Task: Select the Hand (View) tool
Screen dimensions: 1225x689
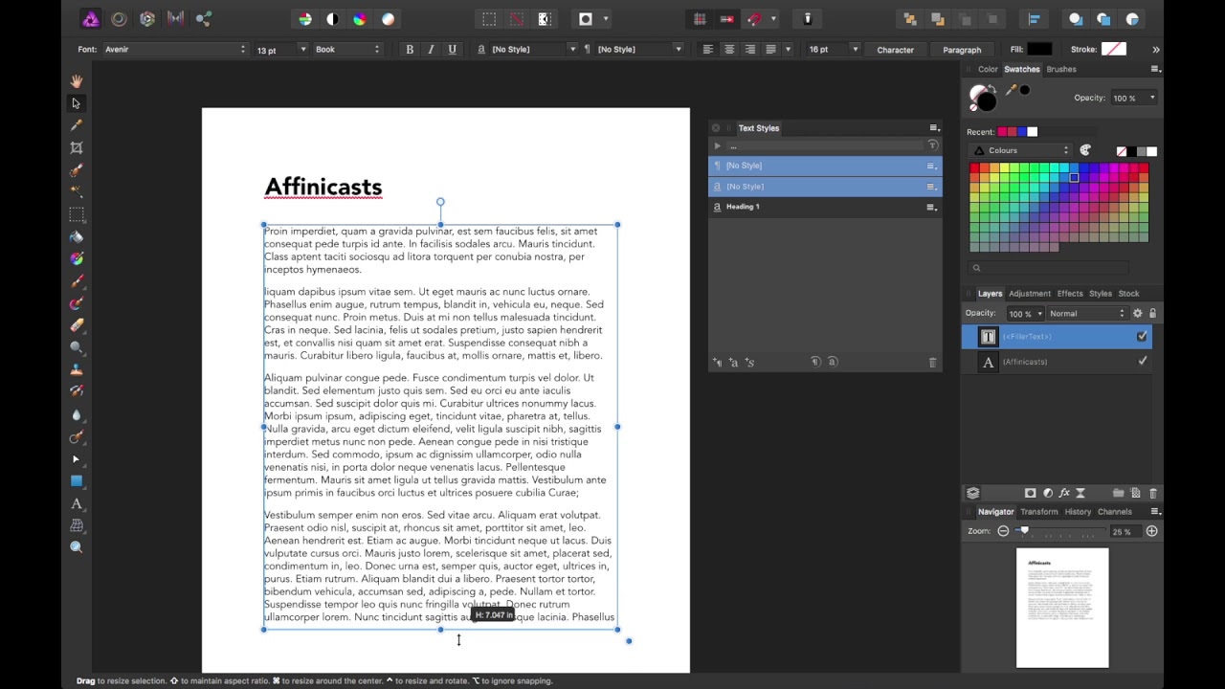Action: tap(77, 81)
